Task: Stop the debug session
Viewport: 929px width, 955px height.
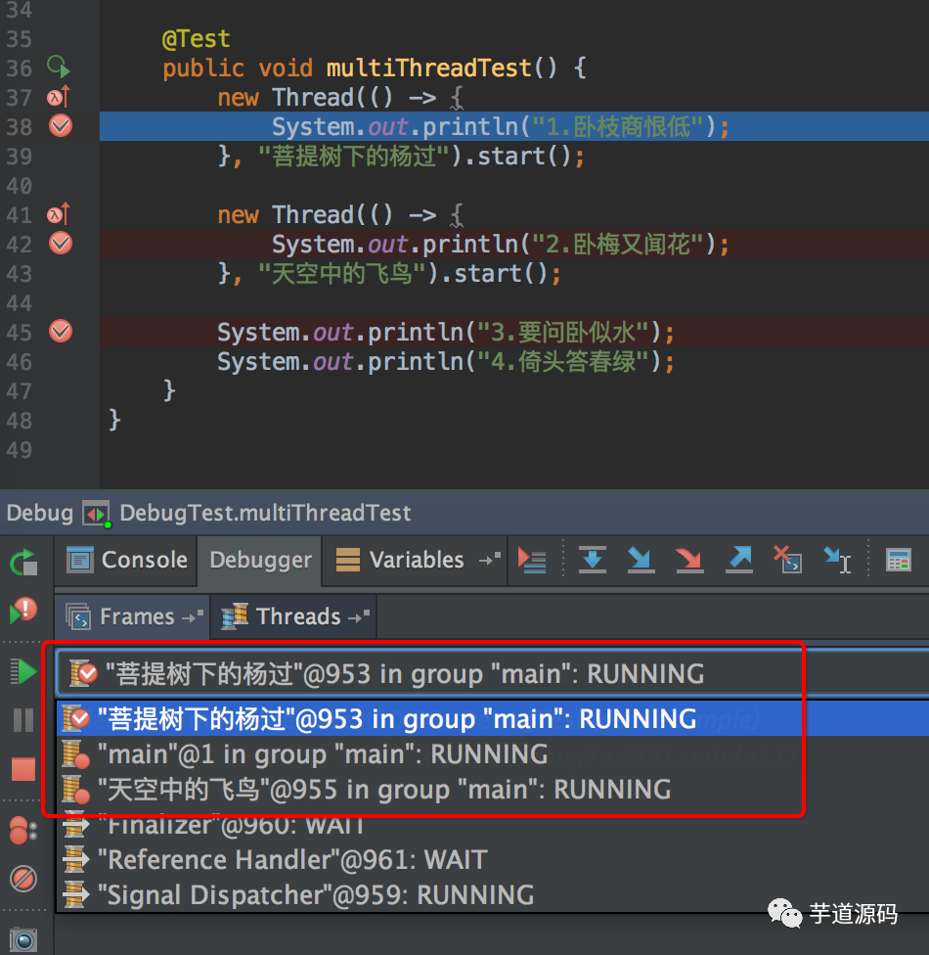Action: coord(23,769)
